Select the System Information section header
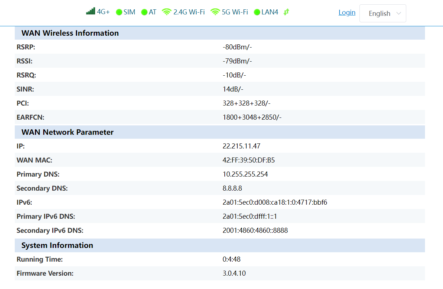Viewport: 443px width, 289px height. (57, 245)
